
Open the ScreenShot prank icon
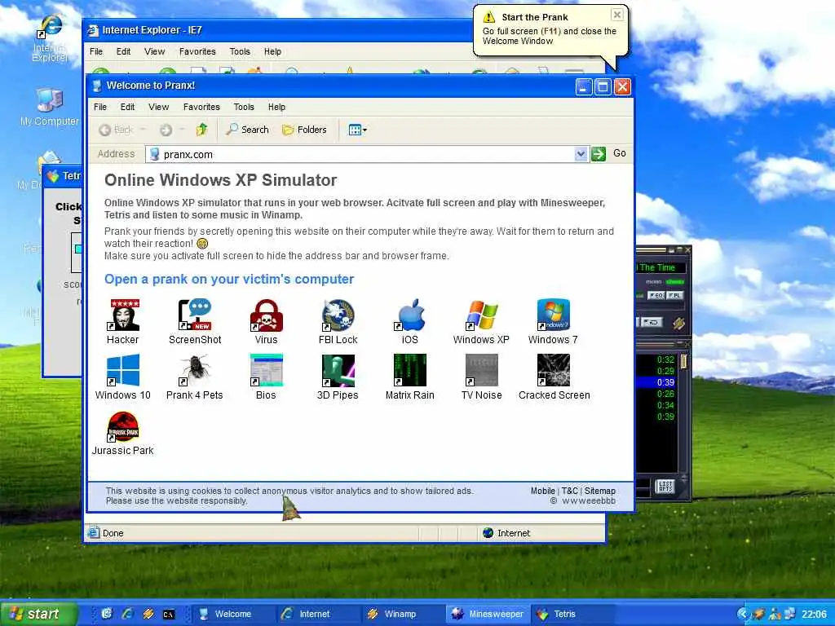coord(195,315)
